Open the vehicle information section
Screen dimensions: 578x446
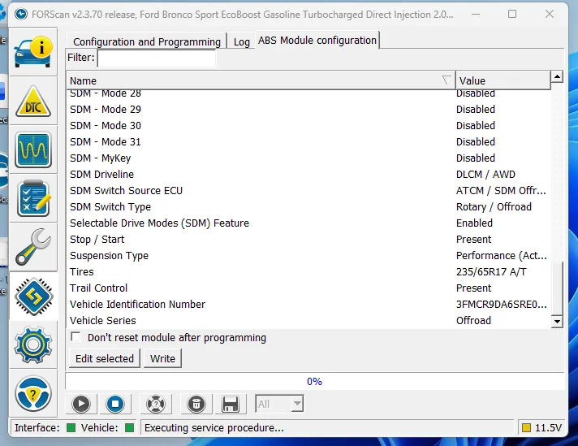click(32, 50)
